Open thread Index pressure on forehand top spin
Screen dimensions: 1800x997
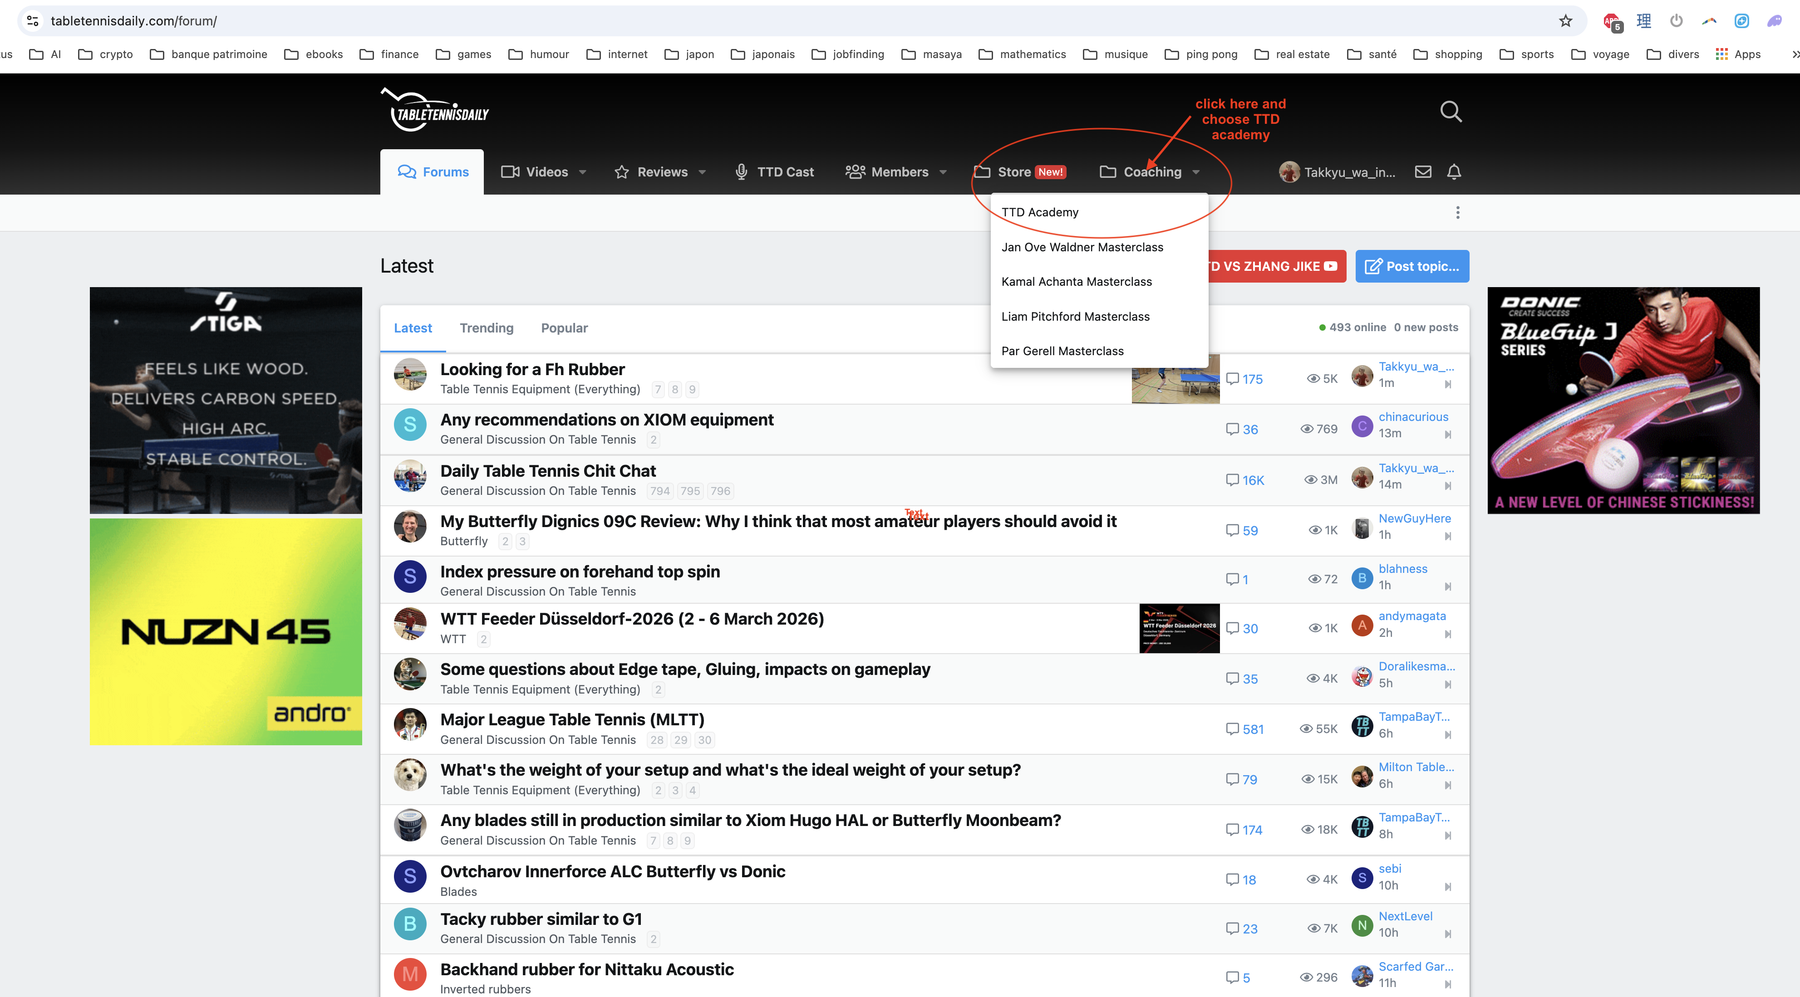[x=580, y=572]
